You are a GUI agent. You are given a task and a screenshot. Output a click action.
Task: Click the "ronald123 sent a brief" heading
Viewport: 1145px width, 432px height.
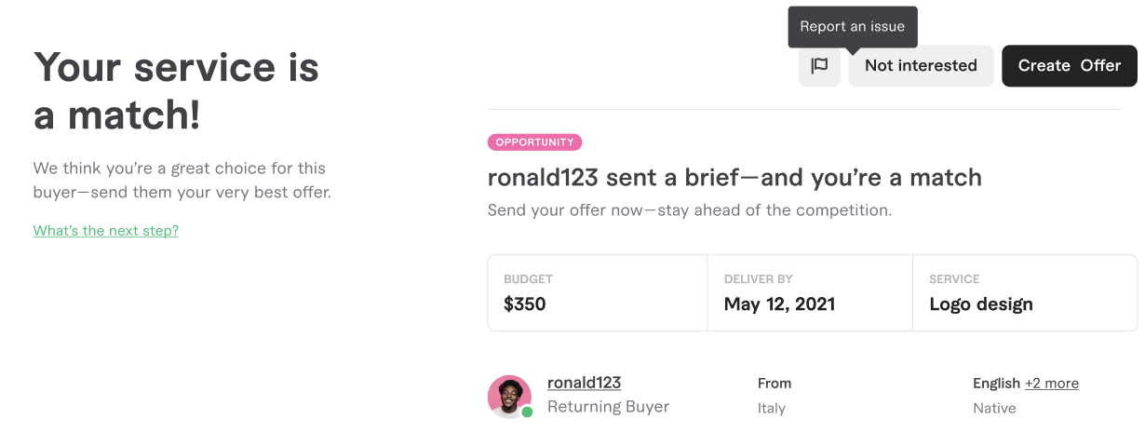pyautogui.click(x=734, y=177)
